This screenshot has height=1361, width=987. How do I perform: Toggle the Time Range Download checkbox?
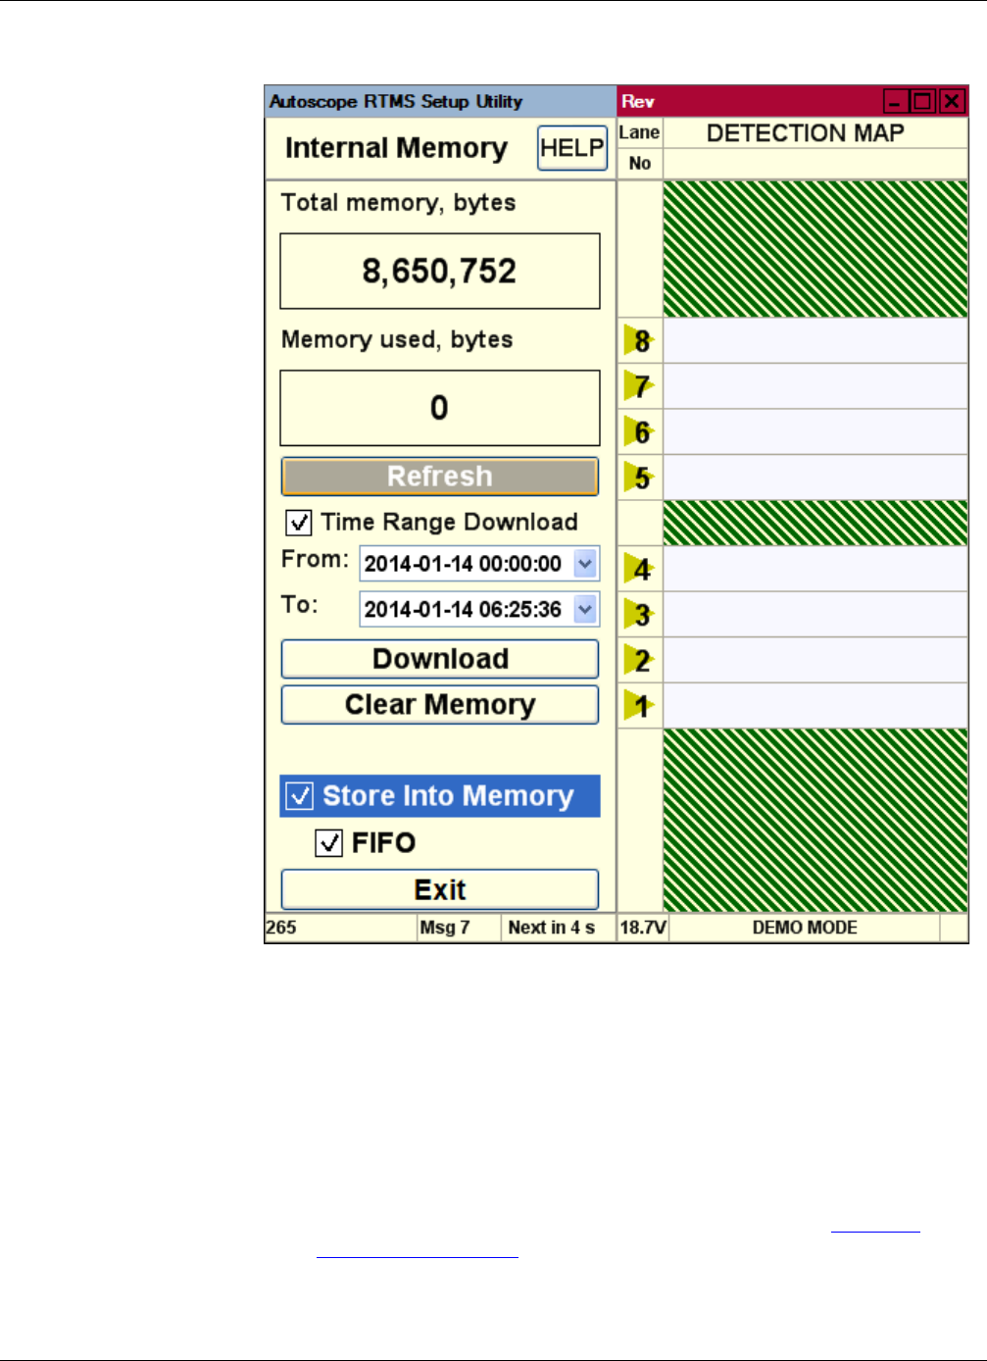[x=299, y=523]
